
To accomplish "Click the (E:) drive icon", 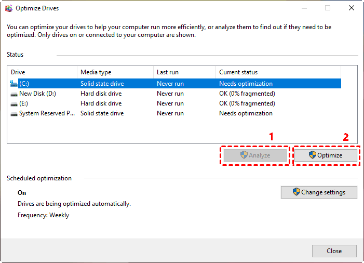I will click(14, 103).
